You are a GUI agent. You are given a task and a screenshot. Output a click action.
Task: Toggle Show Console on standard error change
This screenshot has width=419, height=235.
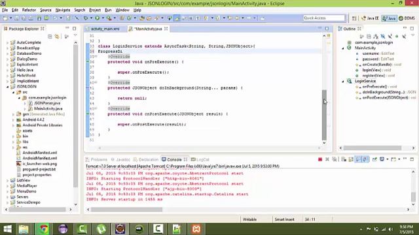(365, 159)
